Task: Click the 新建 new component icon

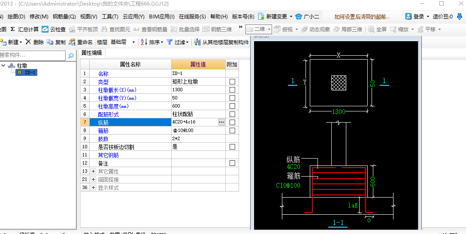Action: [3, 42]
